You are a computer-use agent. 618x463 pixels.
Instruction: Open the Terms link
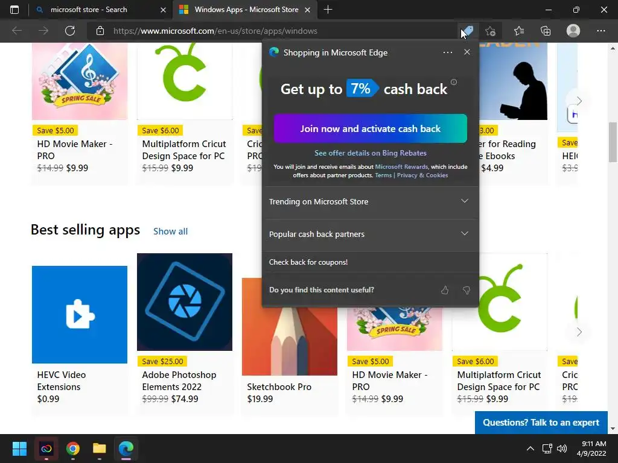(383, 175)
